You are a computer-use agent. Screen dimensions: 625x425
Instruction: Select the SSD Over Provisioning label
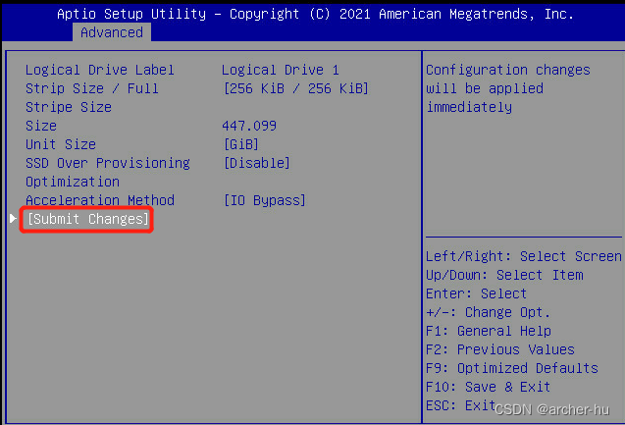point(108,163)
